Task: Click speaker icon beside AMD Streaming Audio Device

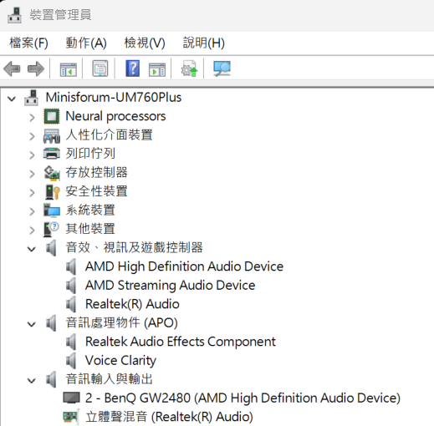Action: (71, 286)
